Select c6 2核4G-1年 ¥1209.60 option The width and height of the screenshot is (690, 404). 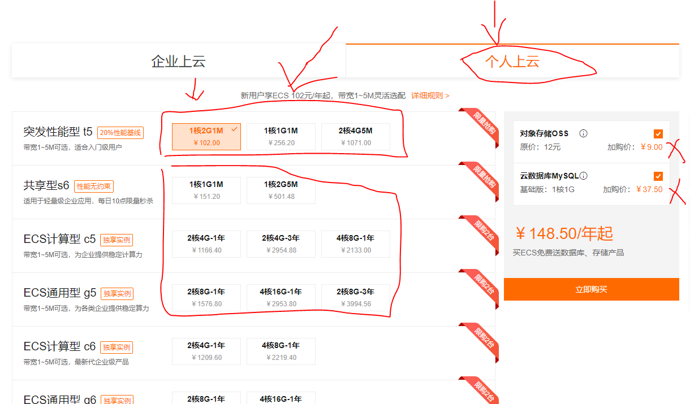206,351
